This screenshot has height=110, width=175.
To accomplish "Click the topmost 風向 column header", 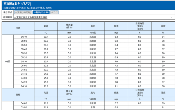I will (x=93, y=26).
